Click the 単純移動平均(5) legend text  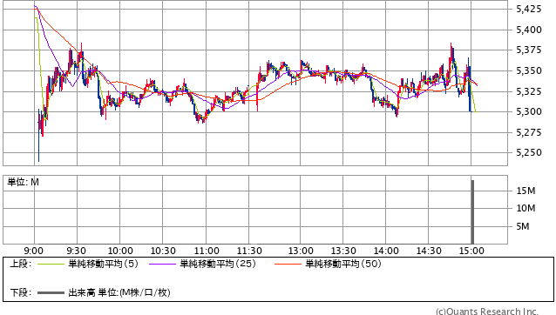tap(103, 264)
